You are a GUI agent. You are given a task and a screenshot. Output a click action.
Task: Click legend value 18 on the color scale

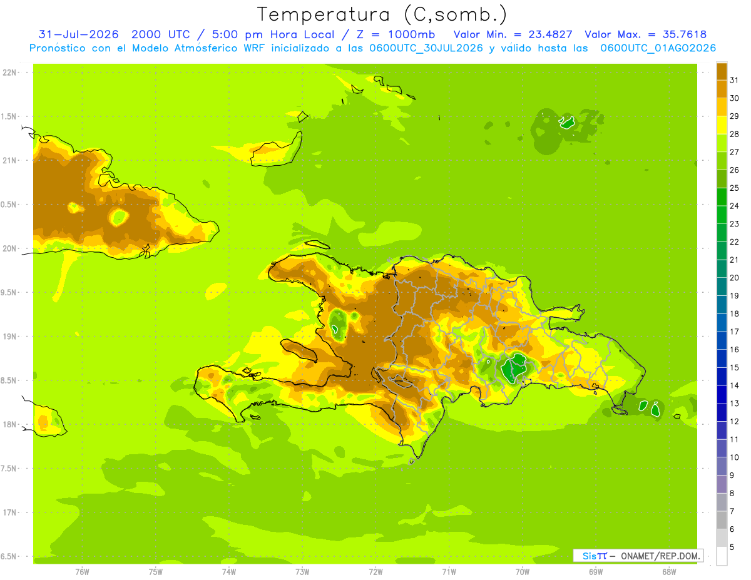[x=734, y=313]
